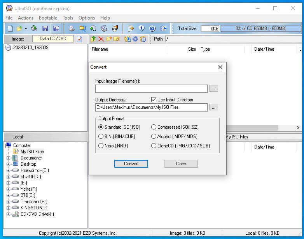The height and width of the screenshot is (239, 304).
Task: Browse for input image with ... button
Action: [213, 89]
